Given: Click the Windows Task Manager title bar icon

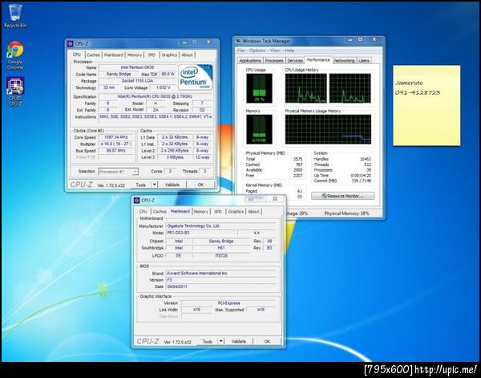Looking at the screenshot, I should pos(238,41).
